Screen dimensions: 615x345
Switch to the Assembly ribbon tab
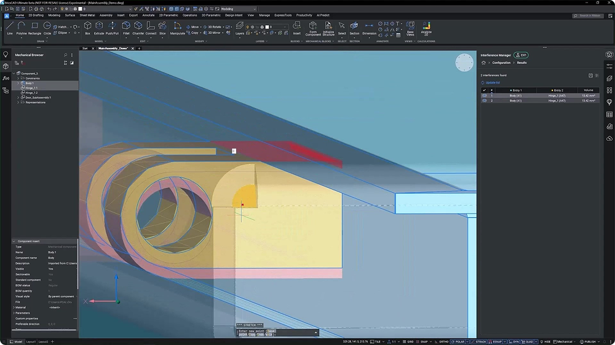106,15
